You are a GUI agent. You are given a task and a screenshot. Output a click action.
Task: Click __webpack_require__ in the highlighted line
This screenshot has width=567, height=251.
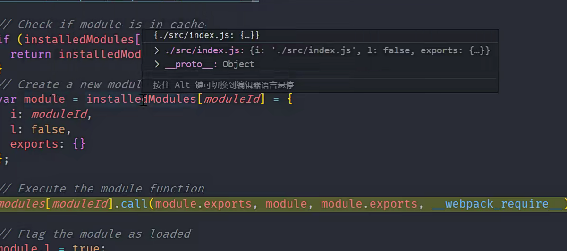tap(497, 204)
